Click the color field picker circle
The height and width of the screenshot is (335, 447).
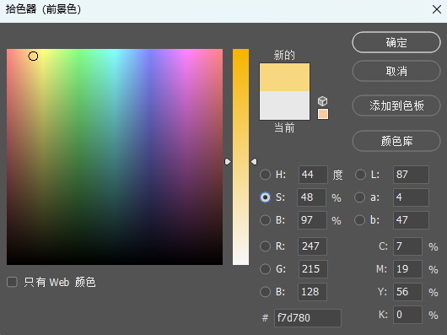click(33, 57)
